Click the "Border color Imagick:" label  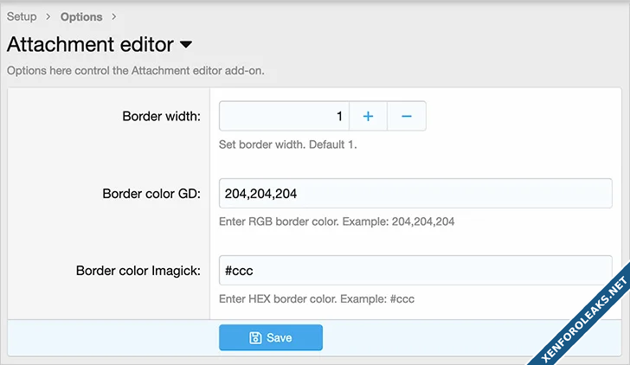coord(138,270)
